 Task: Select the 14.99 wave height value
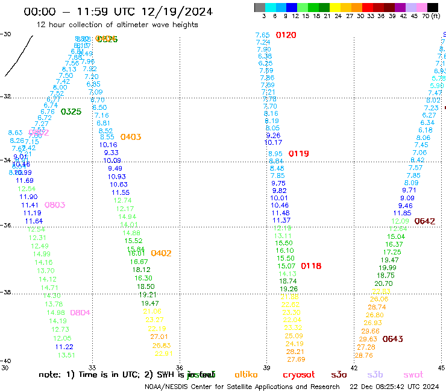coord(42,254)
